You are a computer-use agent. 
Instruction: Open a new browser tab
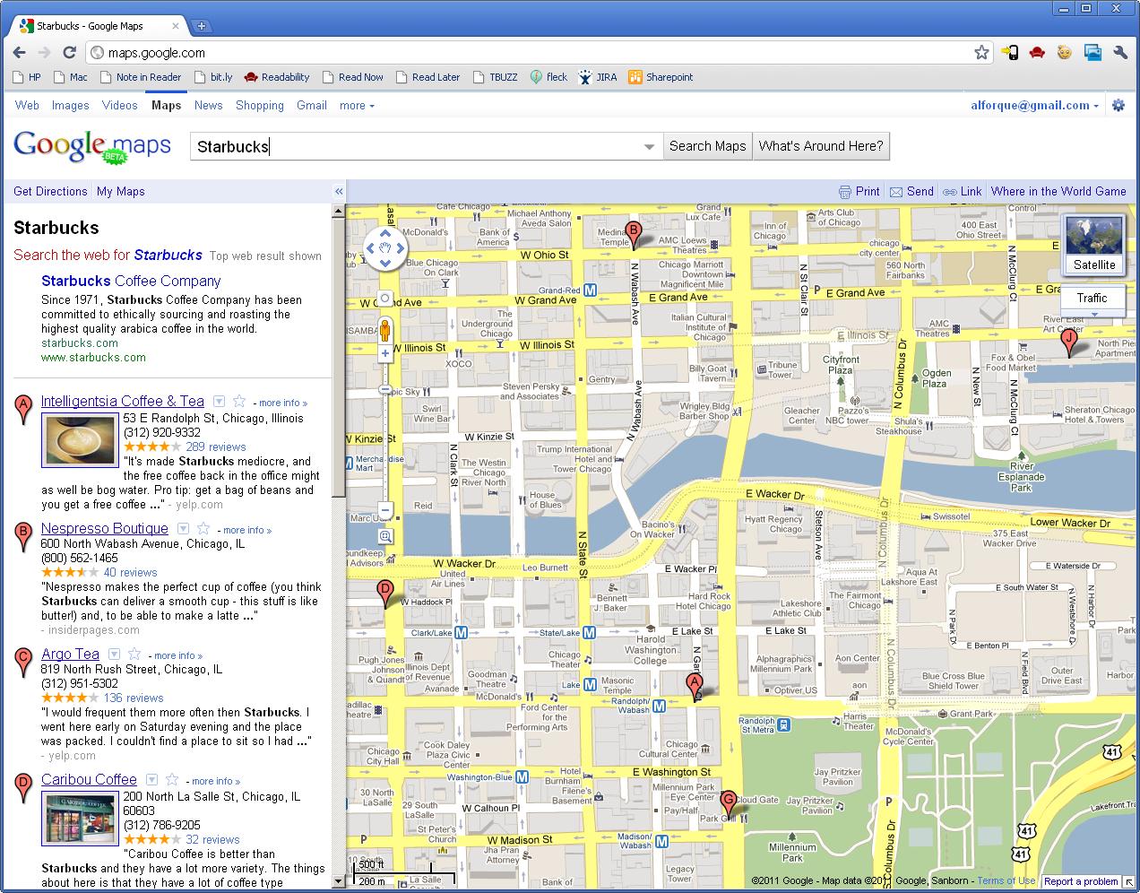[x=202, y=26]
